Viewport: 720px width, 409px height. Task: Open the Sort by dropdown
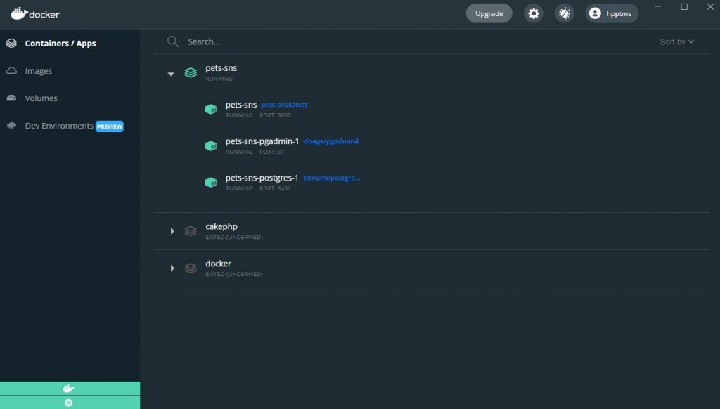(x=676, y=42)
